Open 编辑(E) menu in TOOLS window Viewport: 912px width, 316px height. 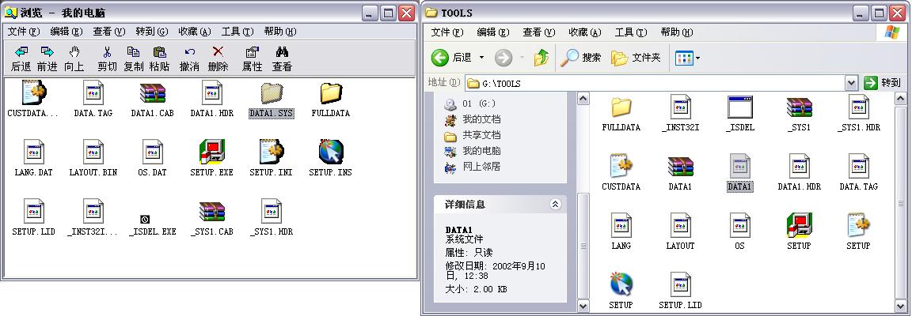tap(493, 32)
